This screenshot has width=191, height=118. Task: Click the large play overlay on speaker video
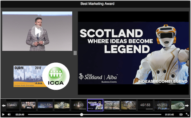[37, 31]
